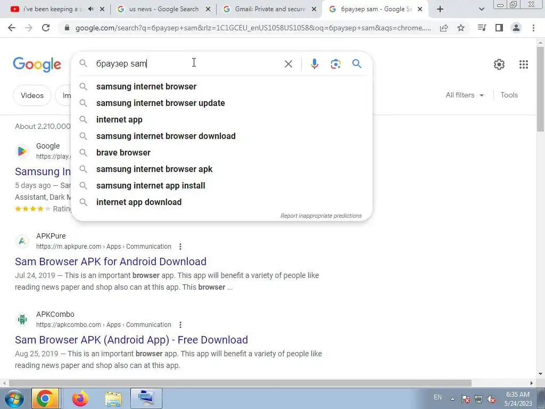Open 'Sam Browser APK for Android Download' result

tap(111, 261)
